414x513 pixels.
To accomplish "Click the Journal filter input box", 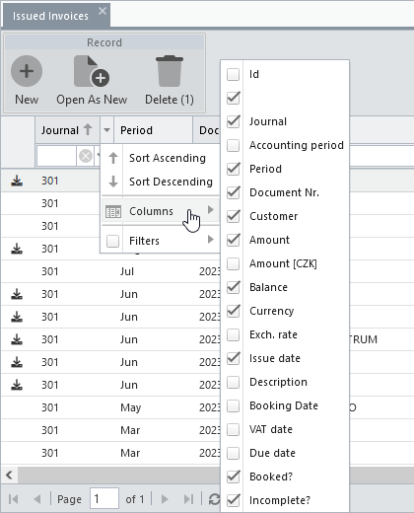I will click(56, 156).
